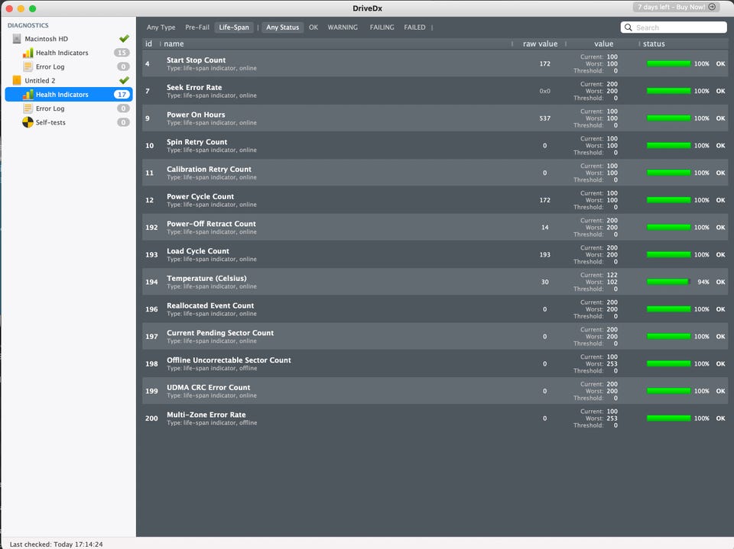The image size is (734, 549).
Task: Filter indicators by FAILED status
Action: pyautogui.click(x=414, y=27)
